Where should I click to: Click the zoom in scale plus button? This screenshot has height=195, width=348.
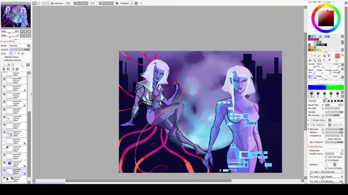coord(26,31)
